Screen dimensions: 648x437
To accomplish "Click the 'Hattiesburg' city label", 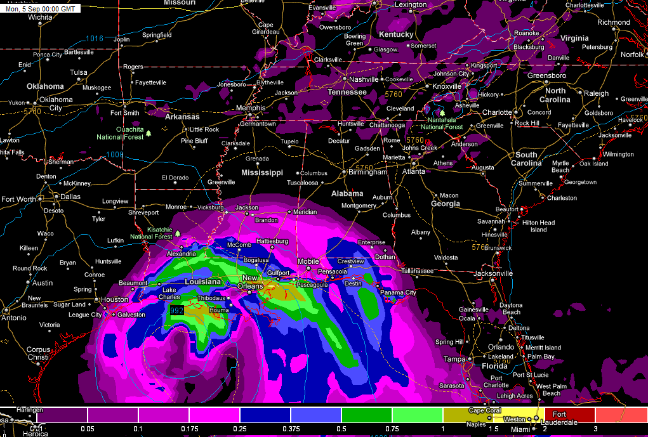I will coord(272,241).
